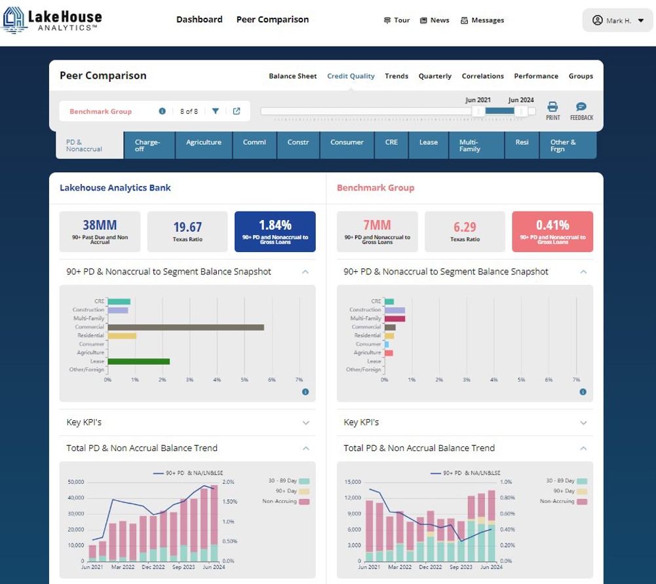Go to the Dashboard page

[199, 20]
